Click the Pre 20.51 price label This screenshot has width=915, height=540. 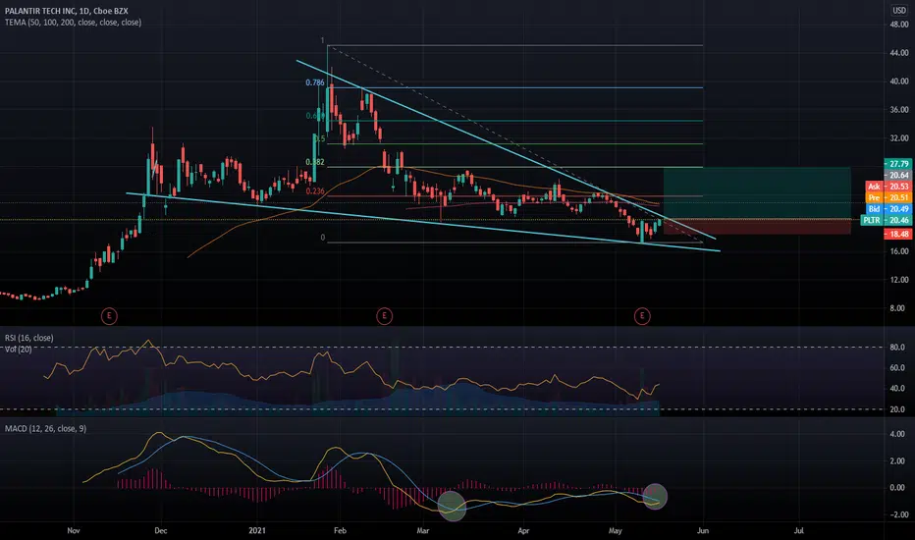pos(888,198)
